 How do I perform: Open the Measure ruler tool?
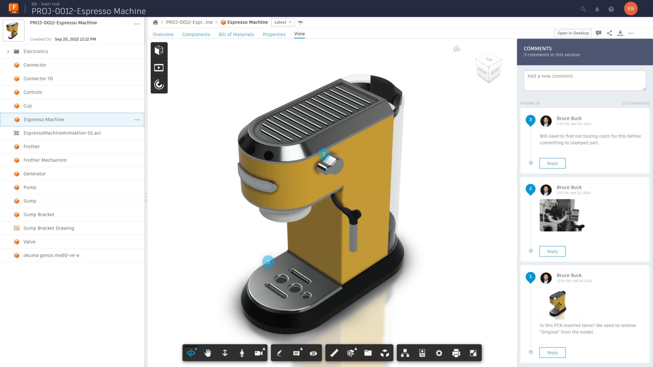tap(334, 353)
